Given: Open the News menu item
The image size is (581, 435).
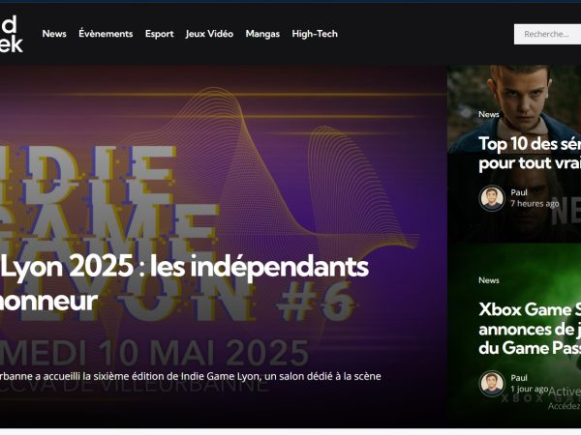Looking at the screenshot, I should (x=54, y=34).
